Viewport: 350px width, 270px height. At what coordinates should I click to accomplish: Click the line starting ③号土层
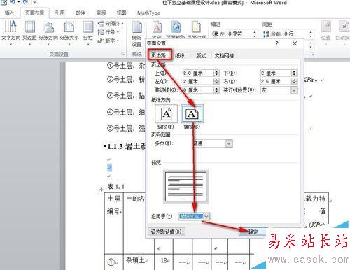pyautogui.click(x=126, y=95)
